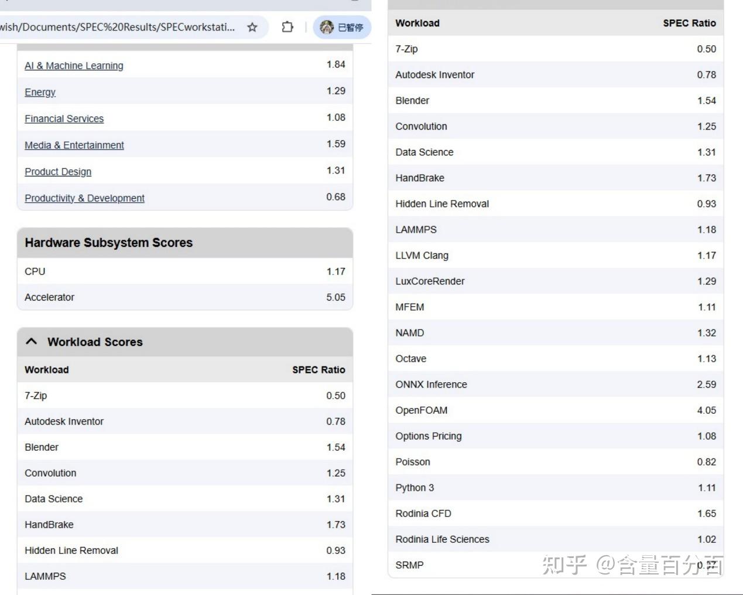Select the Rodinia Life Sciences ratio 1.02
The image size is (743, 595).
706,539
